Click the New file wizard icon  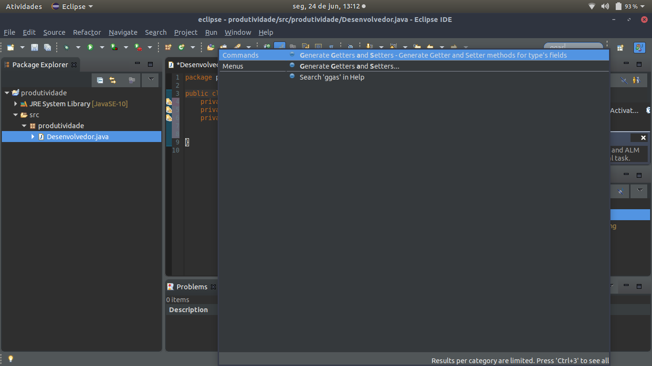(11, 47)
